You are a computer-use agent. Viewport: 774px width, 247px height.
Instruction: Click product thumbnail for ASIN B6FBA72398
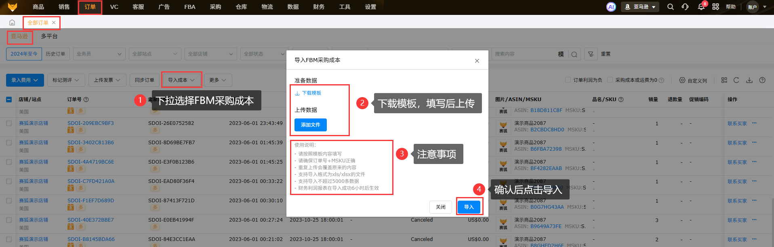[503, 146]
